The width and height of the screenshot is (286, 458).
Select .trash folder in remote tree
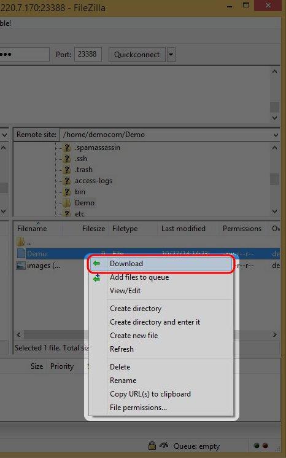click(x=83, y=170)
